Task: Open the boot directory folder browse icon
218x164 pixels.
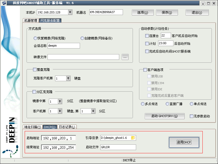Action: [133, 138]
